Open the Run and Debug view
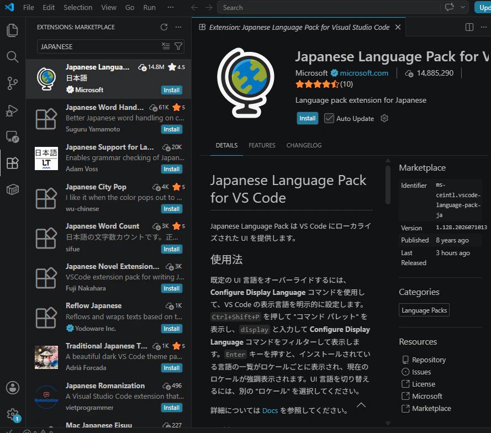Viewport: 491px width, 433px height. click(13, 110)
